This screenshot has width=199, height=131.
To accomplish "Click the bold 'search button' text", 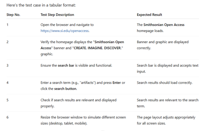I will 65,89.
